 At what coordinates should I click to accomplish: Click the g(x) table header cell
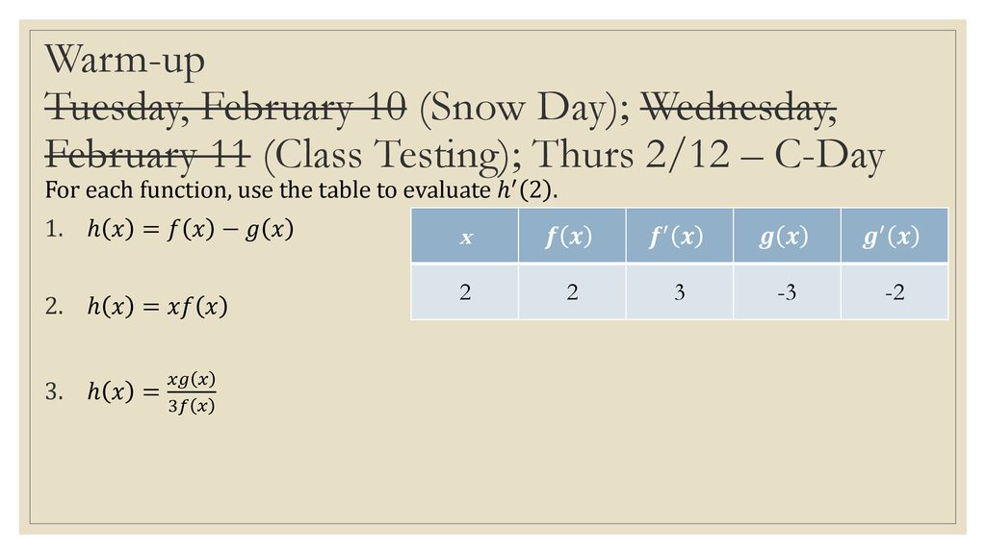(787, 236)
